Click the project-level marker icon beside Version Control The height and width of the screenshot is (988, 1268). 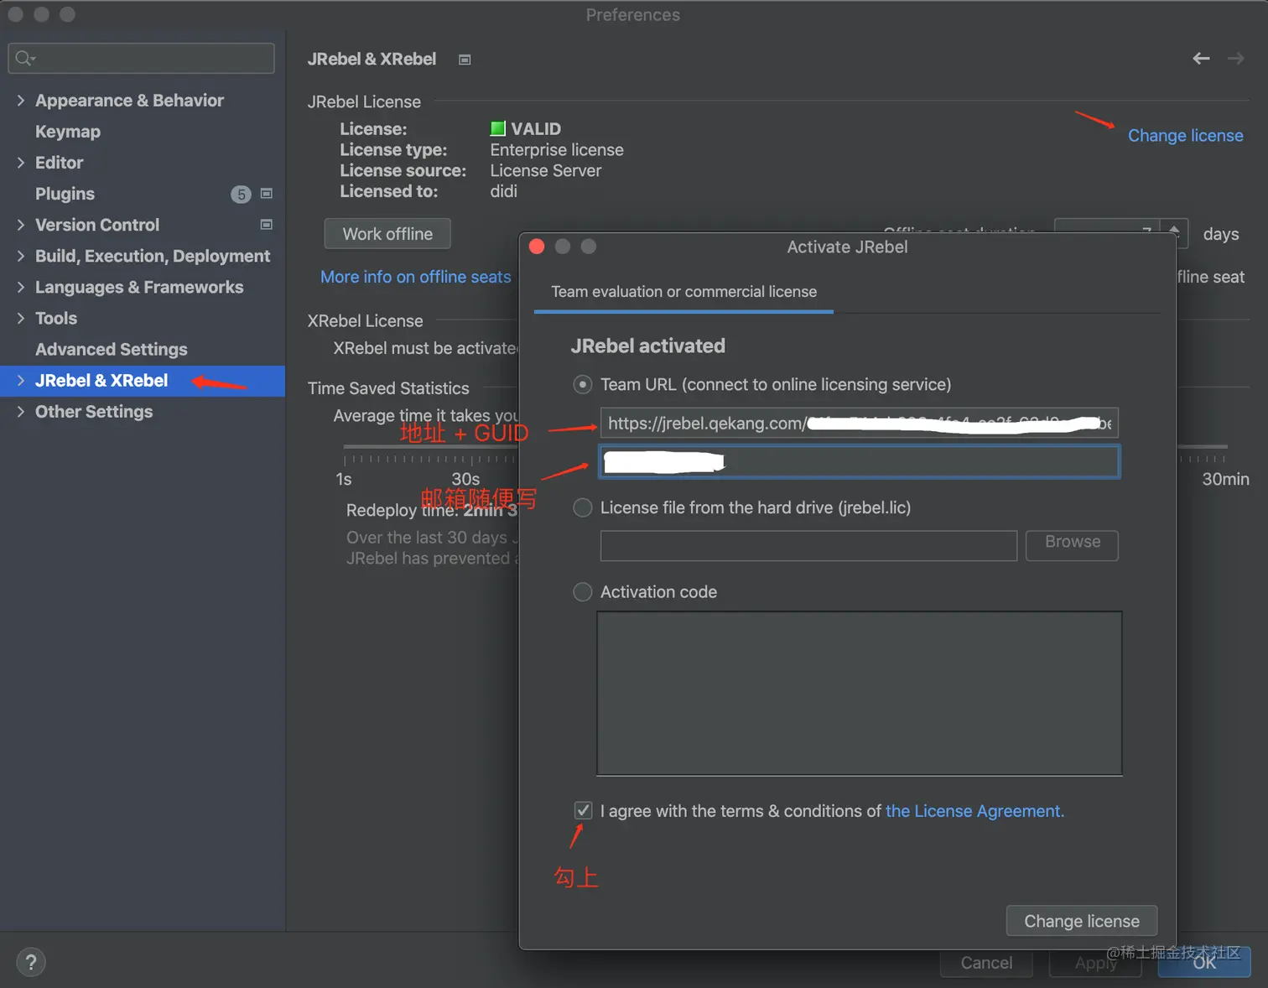pos(267,225)
